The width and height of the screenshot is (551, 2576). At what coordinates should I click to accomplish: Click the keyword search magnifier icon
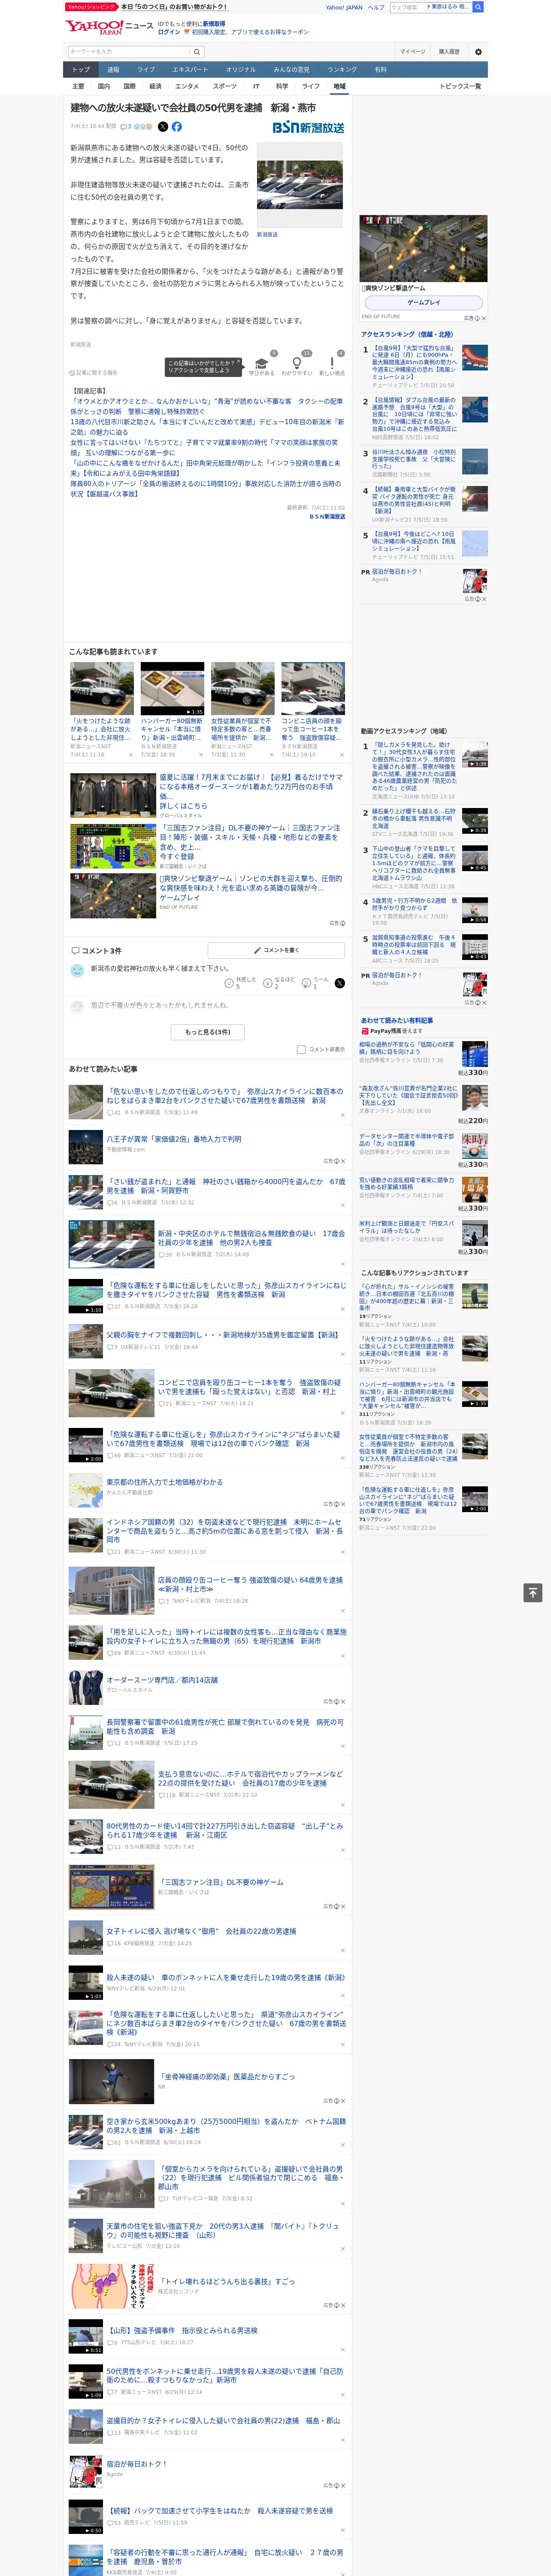[197, 52]
